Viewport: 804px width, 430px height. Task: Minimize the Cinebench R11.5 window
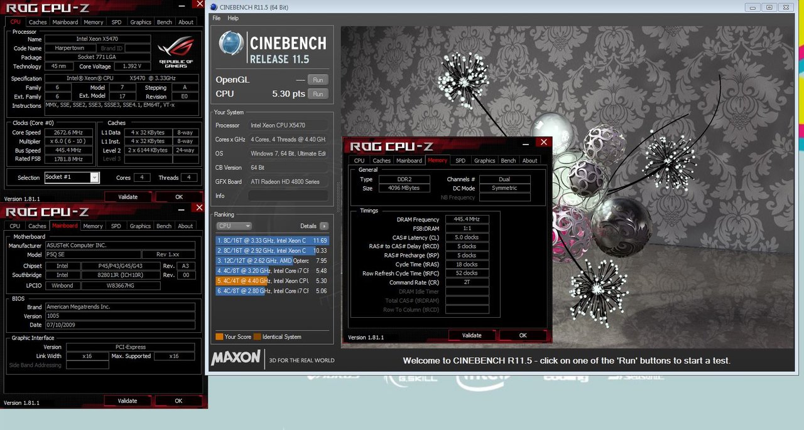click(x=753, y=7)
